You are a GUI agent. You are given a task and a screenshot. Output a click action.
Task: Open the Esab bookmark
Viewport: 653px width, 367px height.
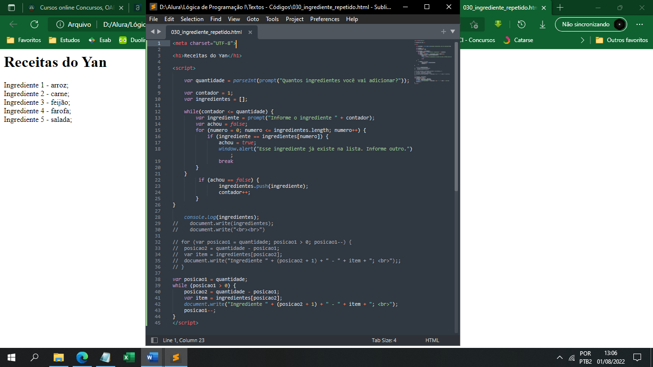tap(100, 40)
